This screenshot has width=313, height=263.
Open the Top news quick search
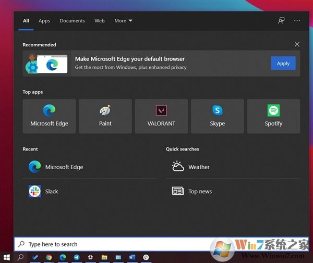(x=200, y=192)
